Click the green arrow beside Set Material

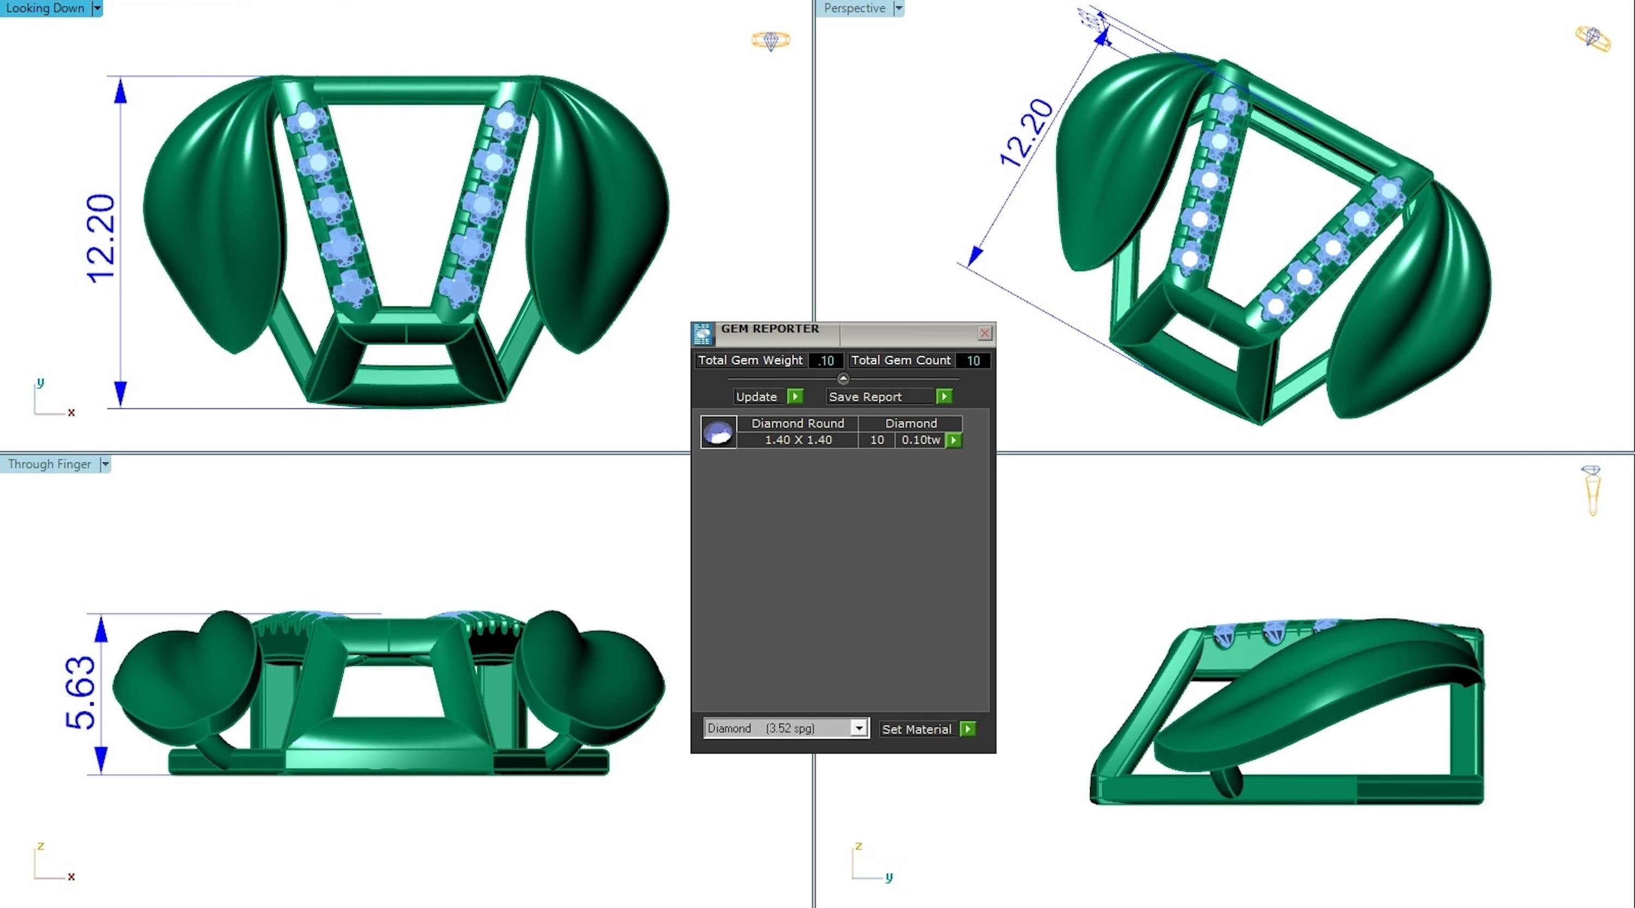(x=968, y=729)
